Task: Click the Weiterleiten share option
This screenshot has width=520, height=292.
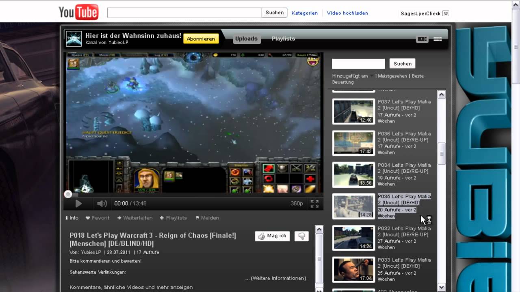Action: tap(135, 218)
